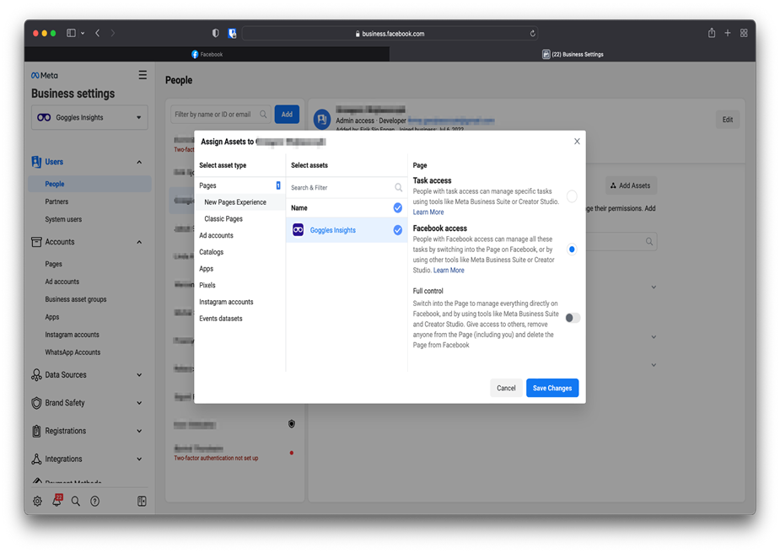This screenshot has width=780, height=553.
Task: Open the notifications bell icon
Action: tap(56, 501)
